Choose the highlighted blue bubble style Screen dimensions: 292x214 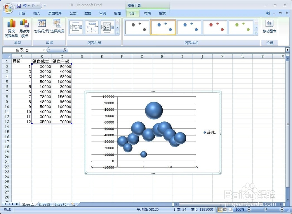[163, 27]
